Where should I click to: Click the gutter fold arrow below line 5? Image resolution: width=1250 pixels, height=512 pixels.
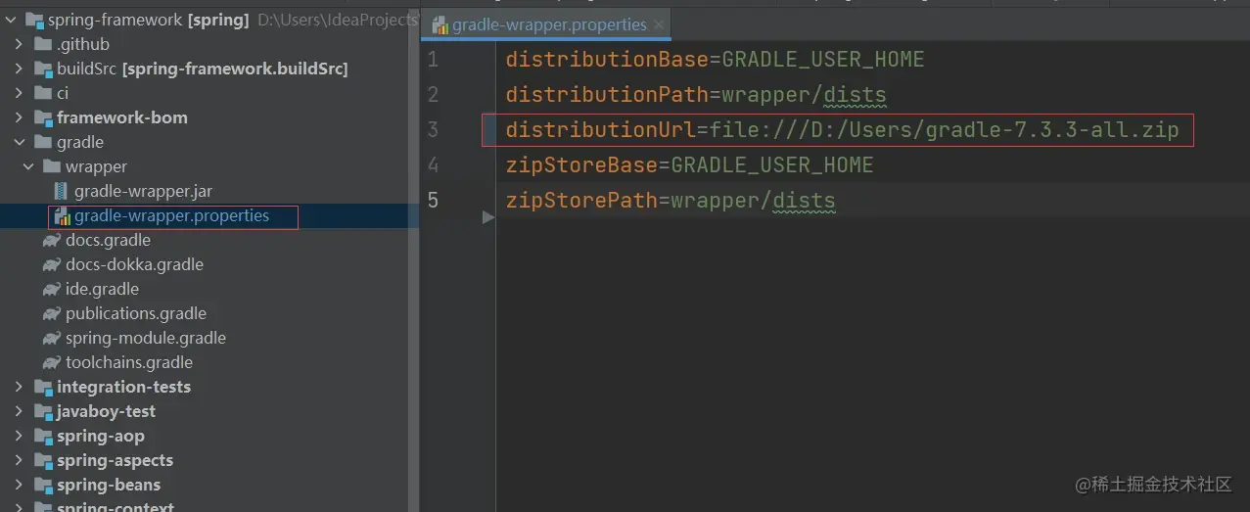[488, 217]
